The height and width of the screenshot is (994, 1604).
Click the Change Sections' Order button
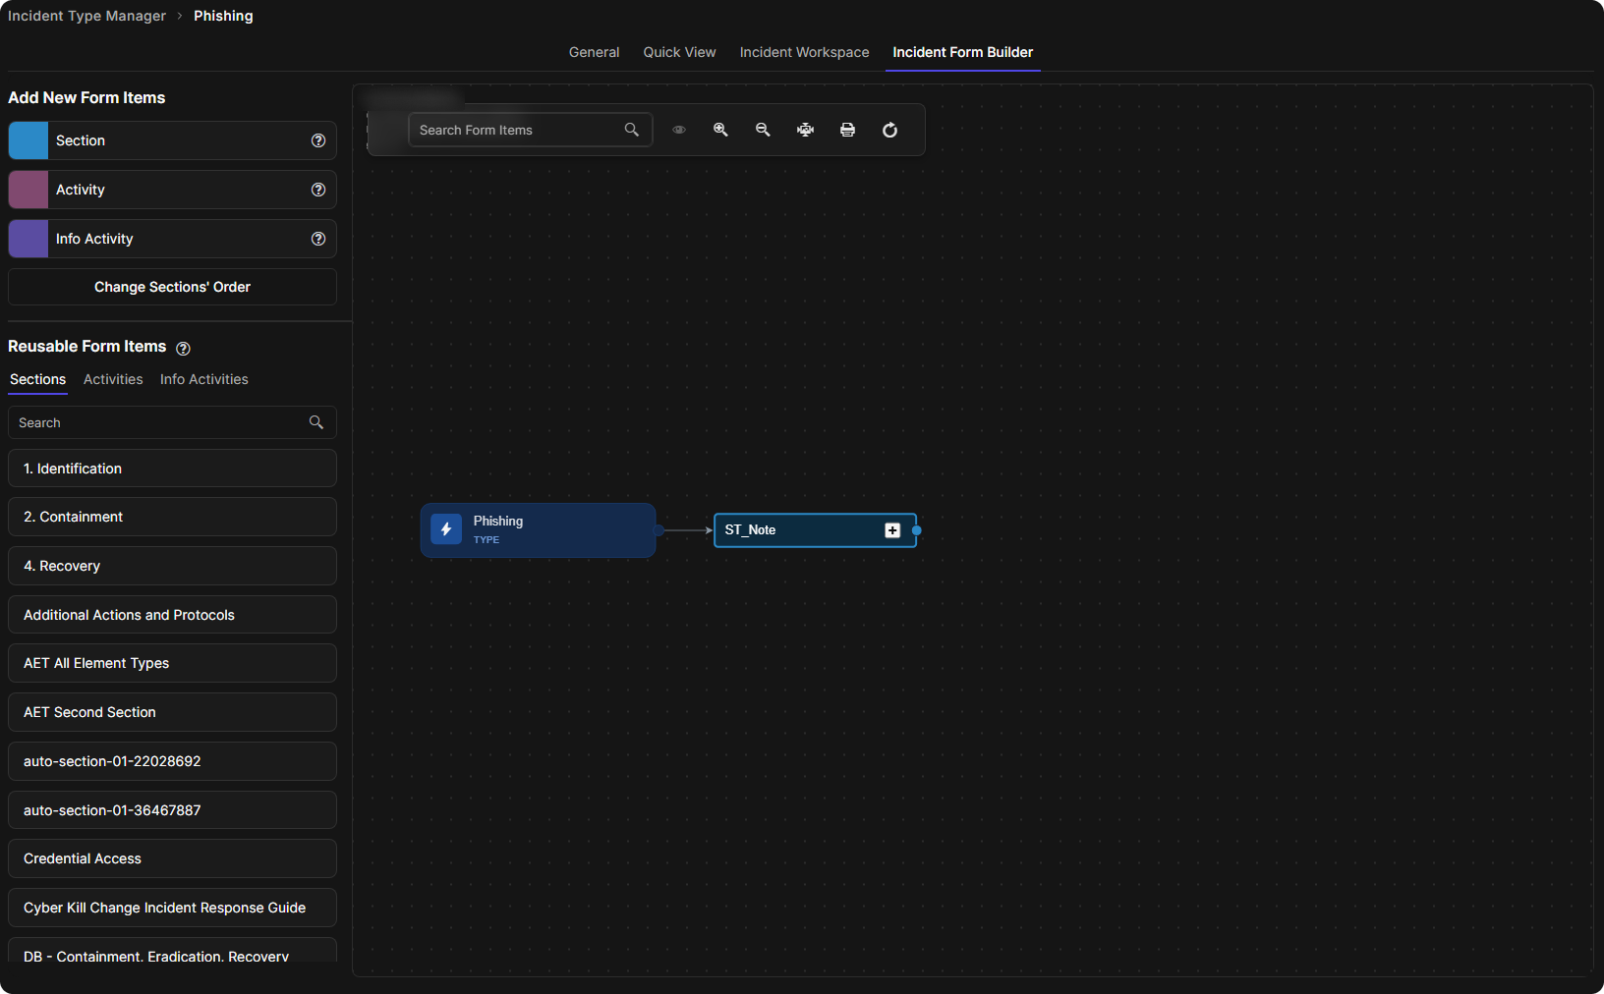coord(172,287)
